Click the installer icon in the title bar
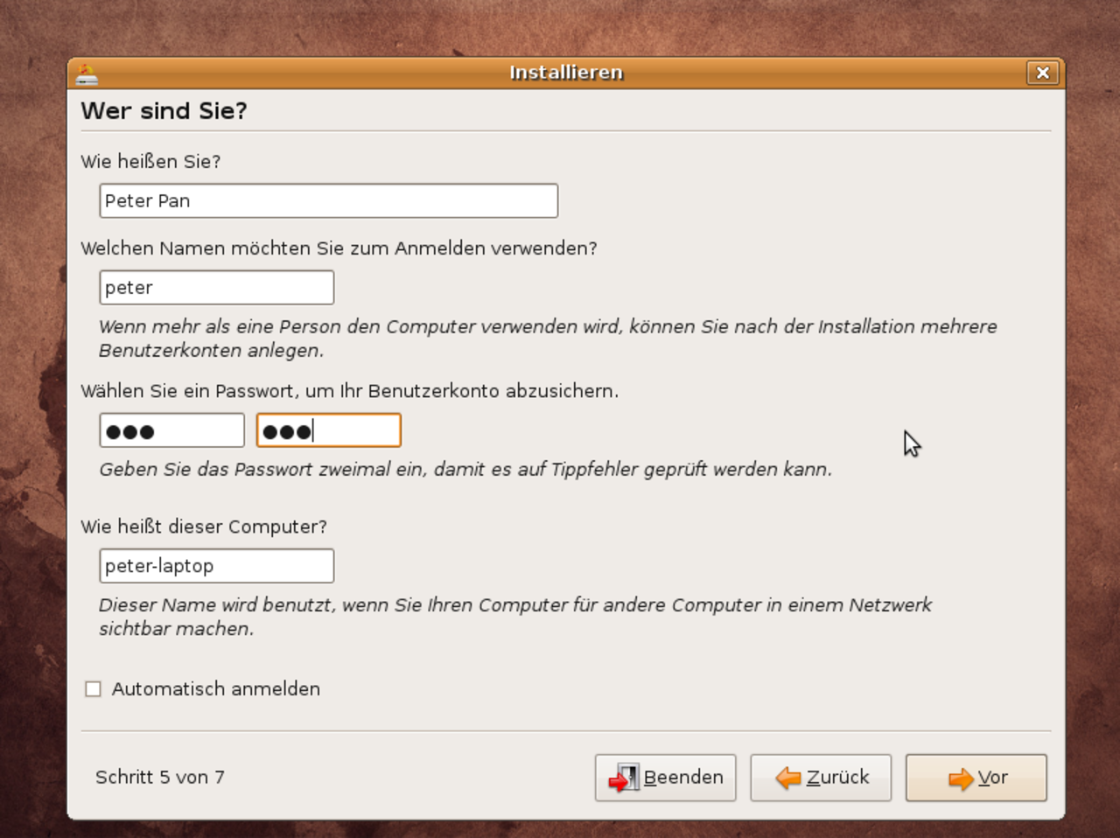The height and width of the screenshot is (838, 1120). pyautogui.click(x=87, y=73)
